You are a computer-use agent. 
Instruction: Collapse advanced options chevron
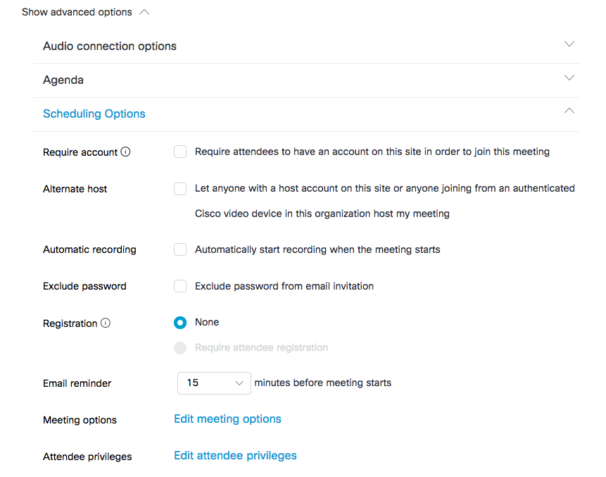144,12
